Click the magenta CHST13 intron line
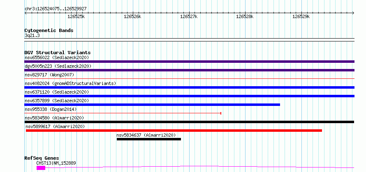 (x=199, y=167)
